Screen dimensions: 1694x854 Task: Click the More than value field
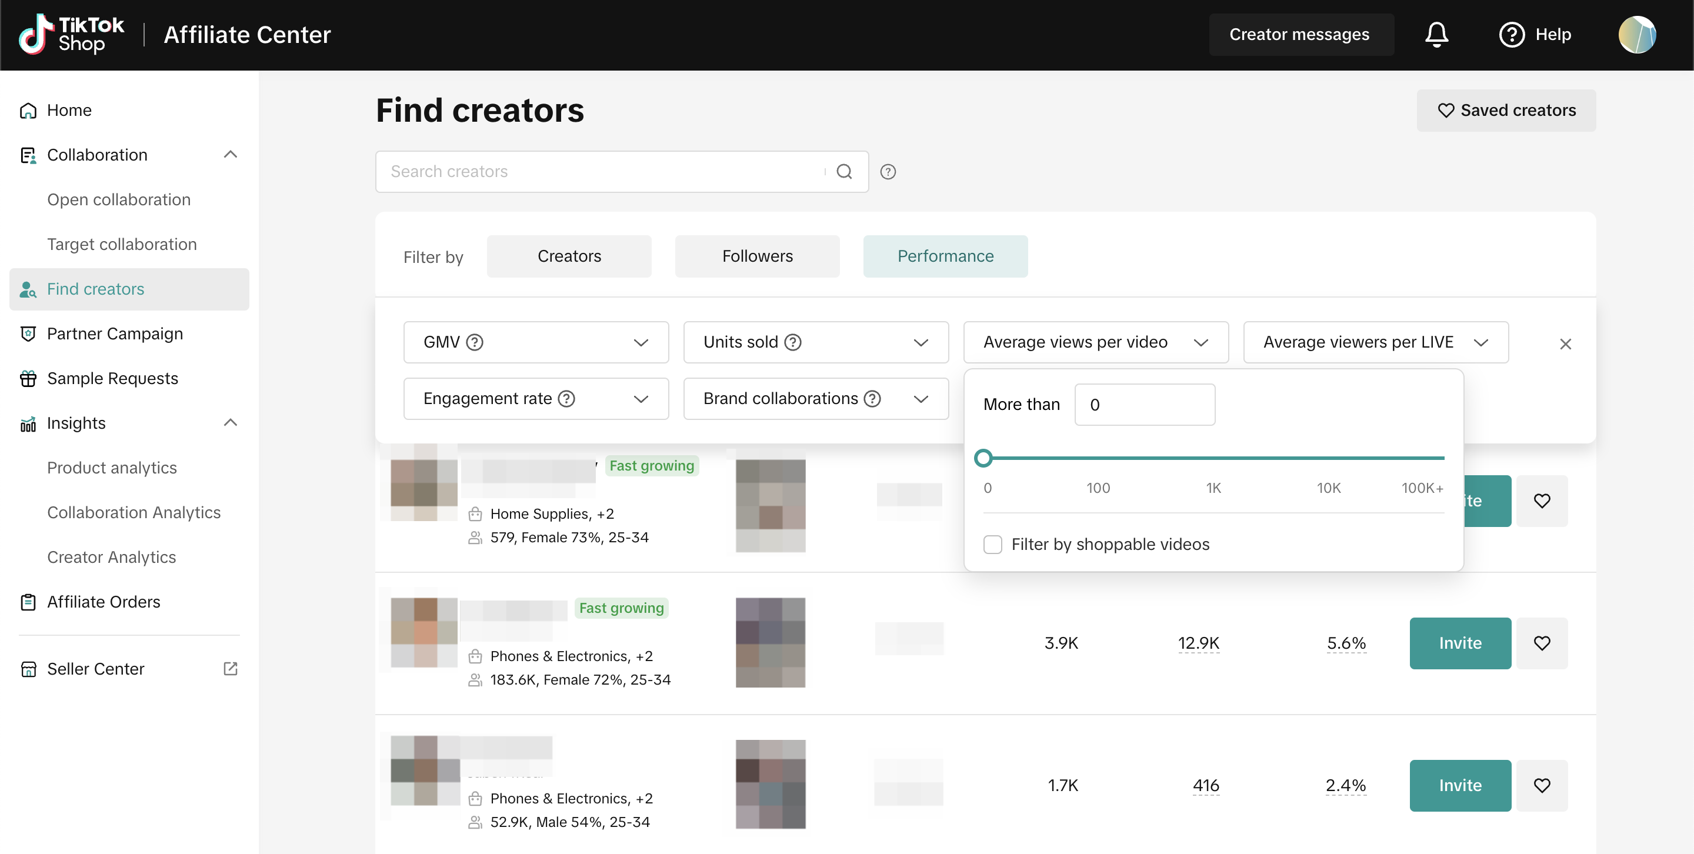pyautogui.click(x=1144, y=404)
